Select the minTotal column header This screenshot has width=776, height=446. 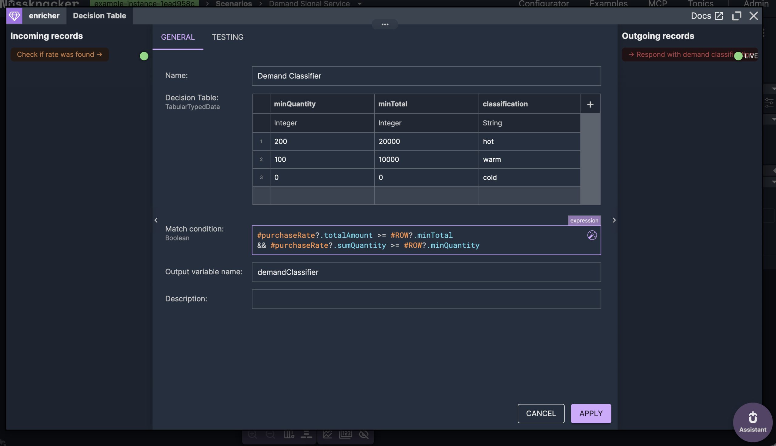coord(426,104)
